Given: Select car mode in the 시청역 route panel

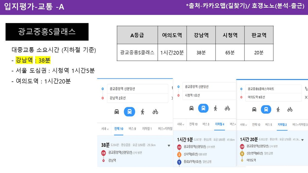Looking at the screenshot, I should pos(191,108).
